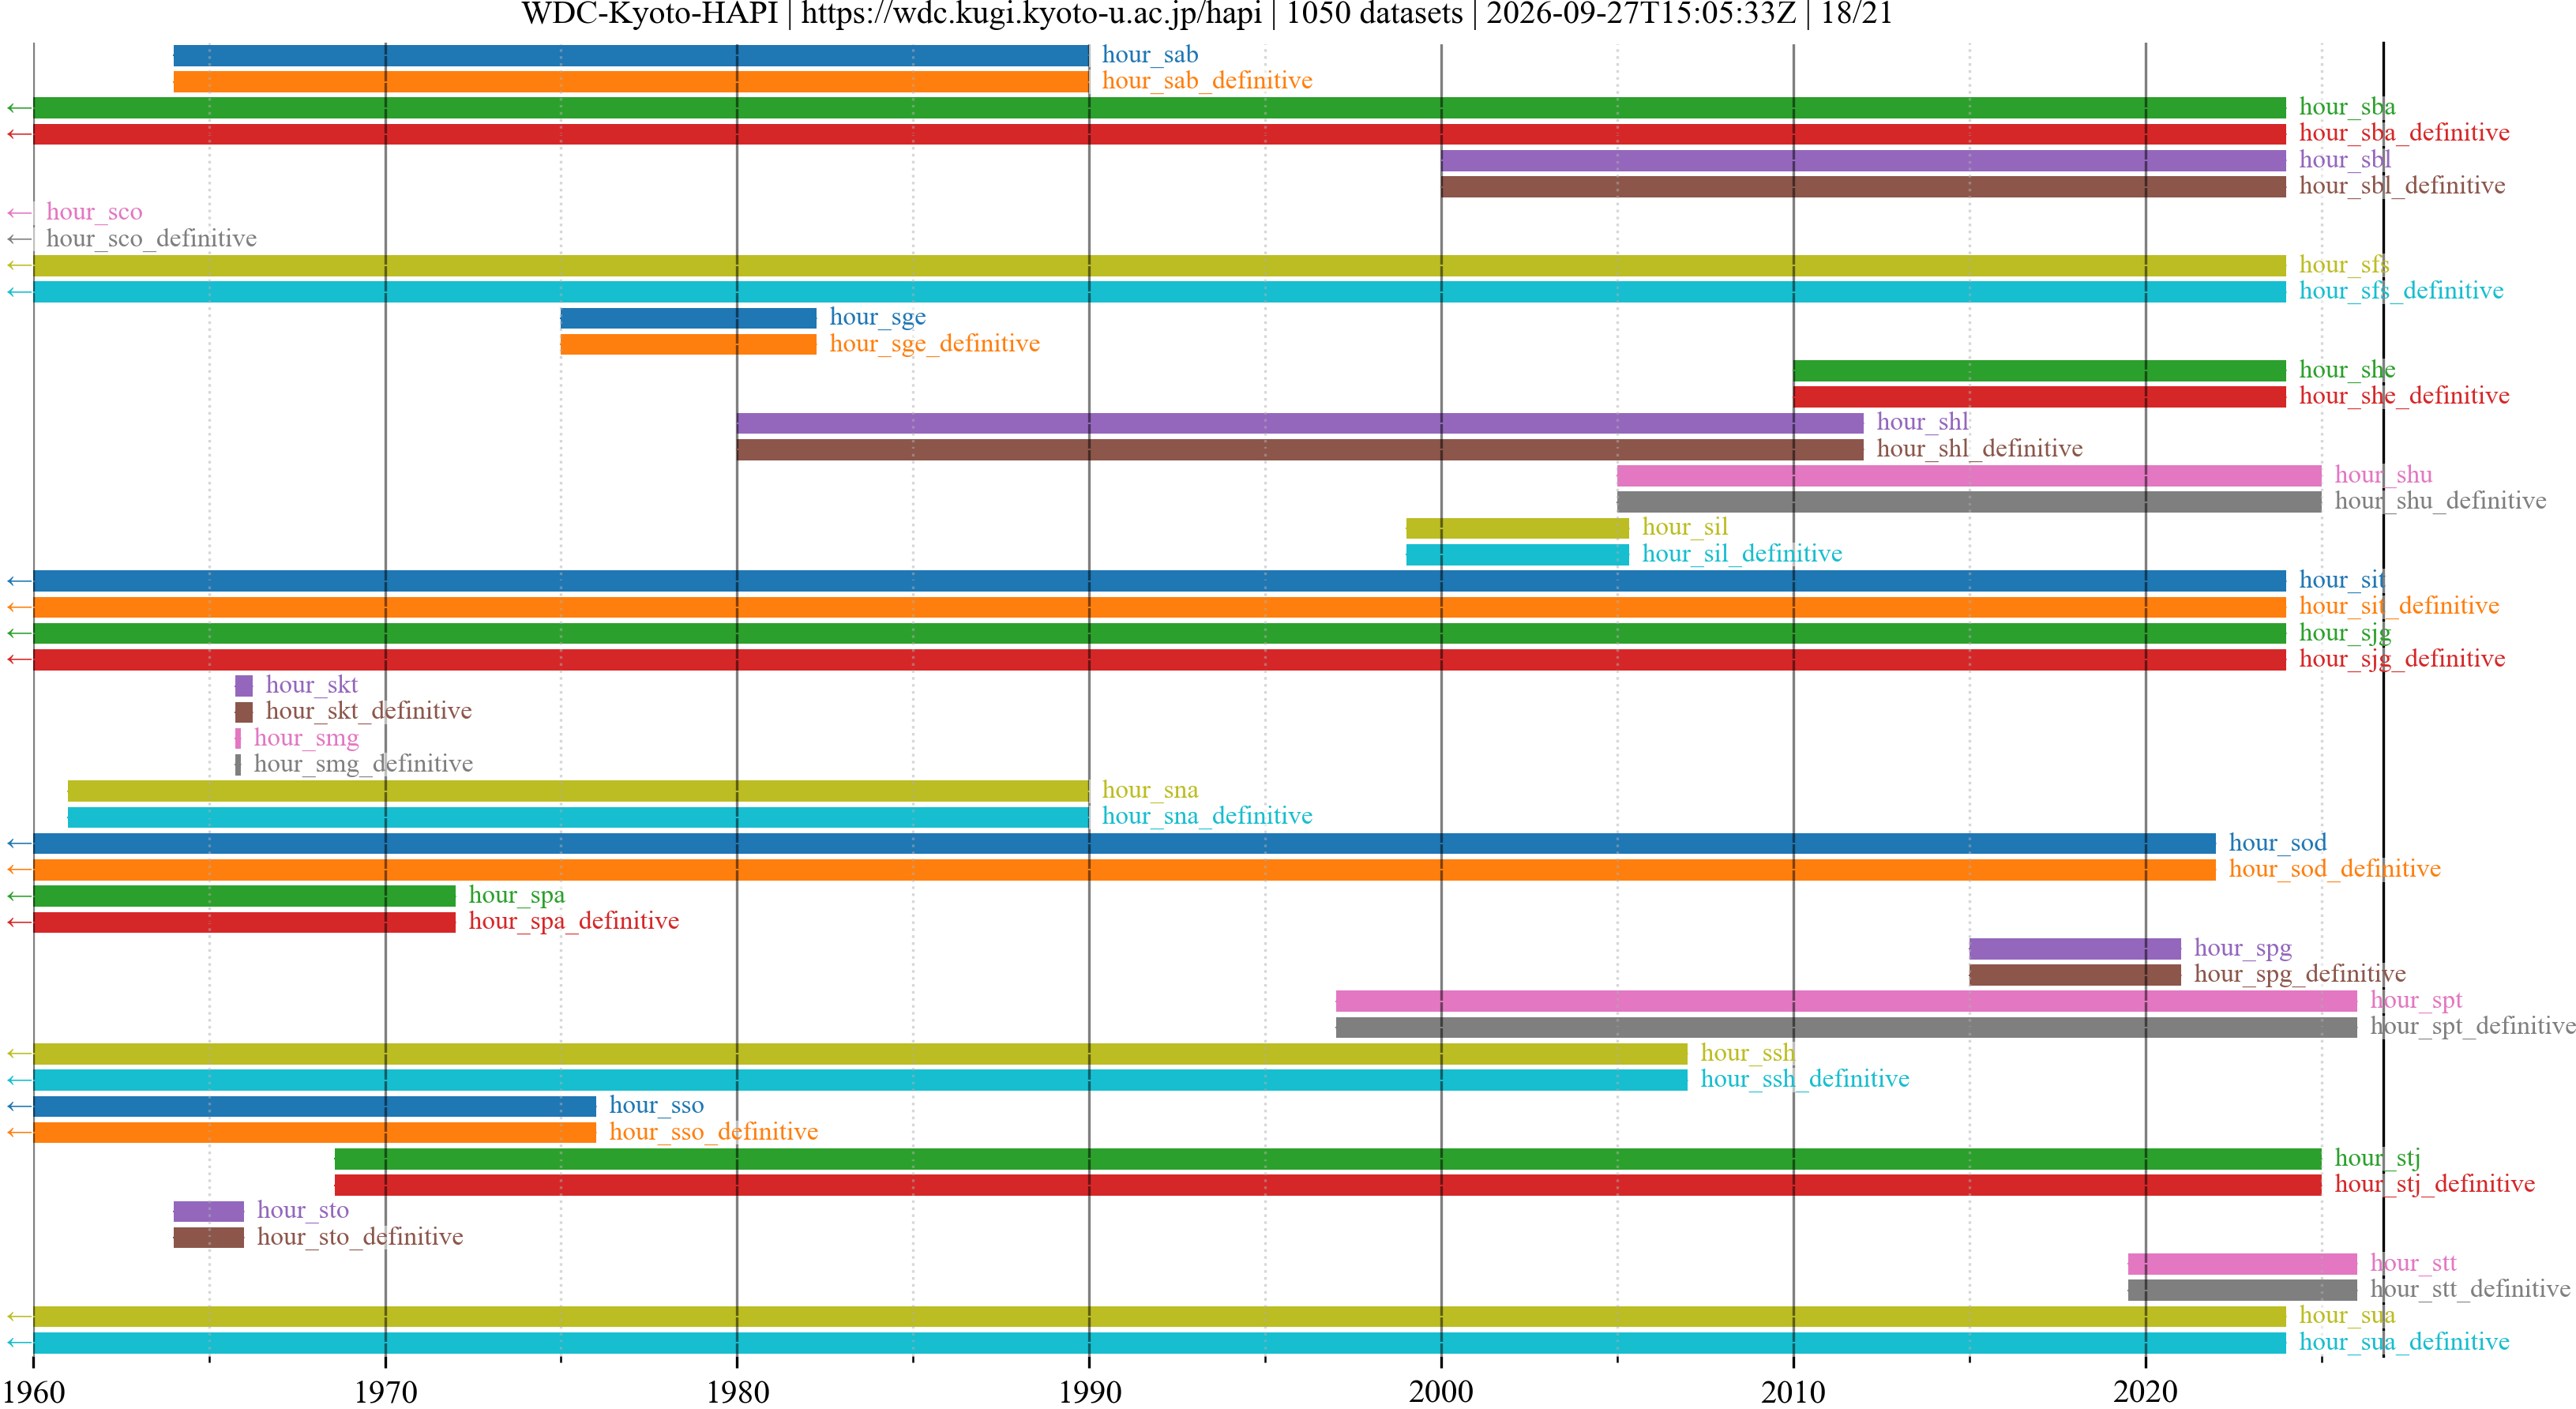Click the olive arrow left of hour_sfs bar
Screen dimensions: 2576x1409
click(x=19, y=266)
